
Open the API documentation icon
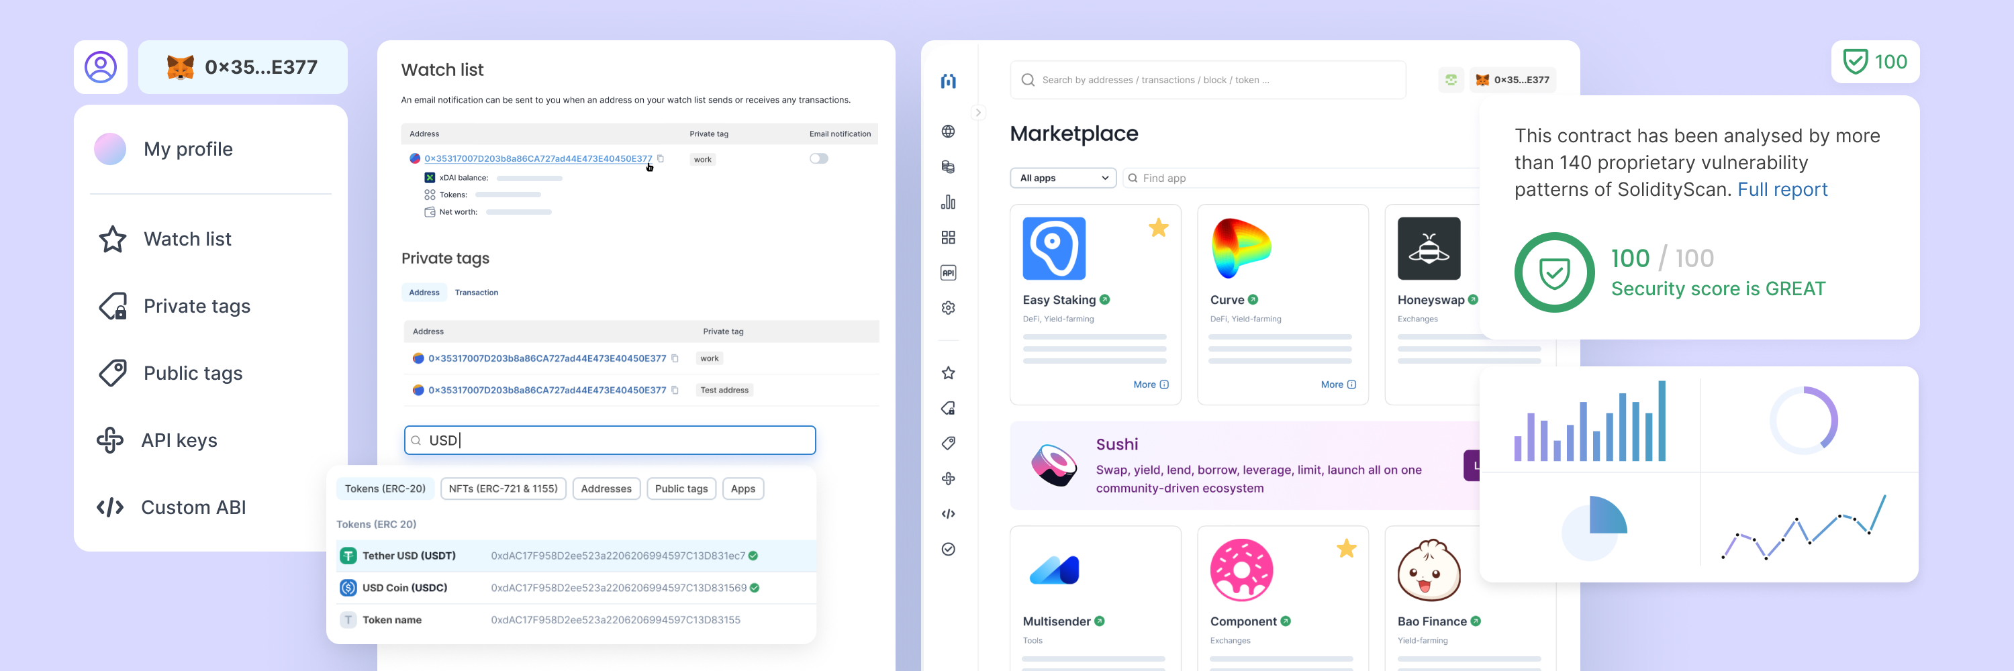coord(949,272)
